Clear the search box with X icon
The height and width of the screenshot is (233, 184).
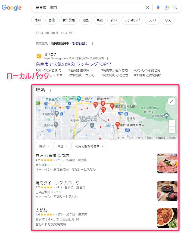pyautogui.click(x=147, y=7)
